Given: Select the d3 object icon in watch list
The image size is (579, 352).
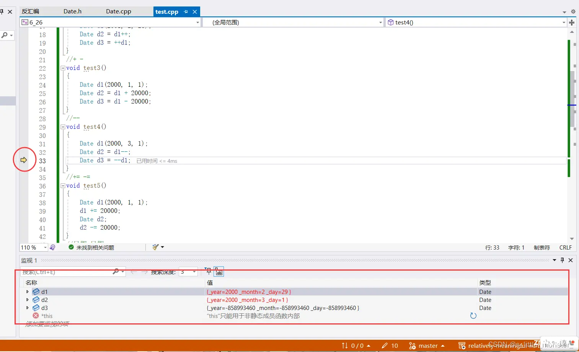Looking at the screenshot, I should pyautogui.click(x=36, y=308).
